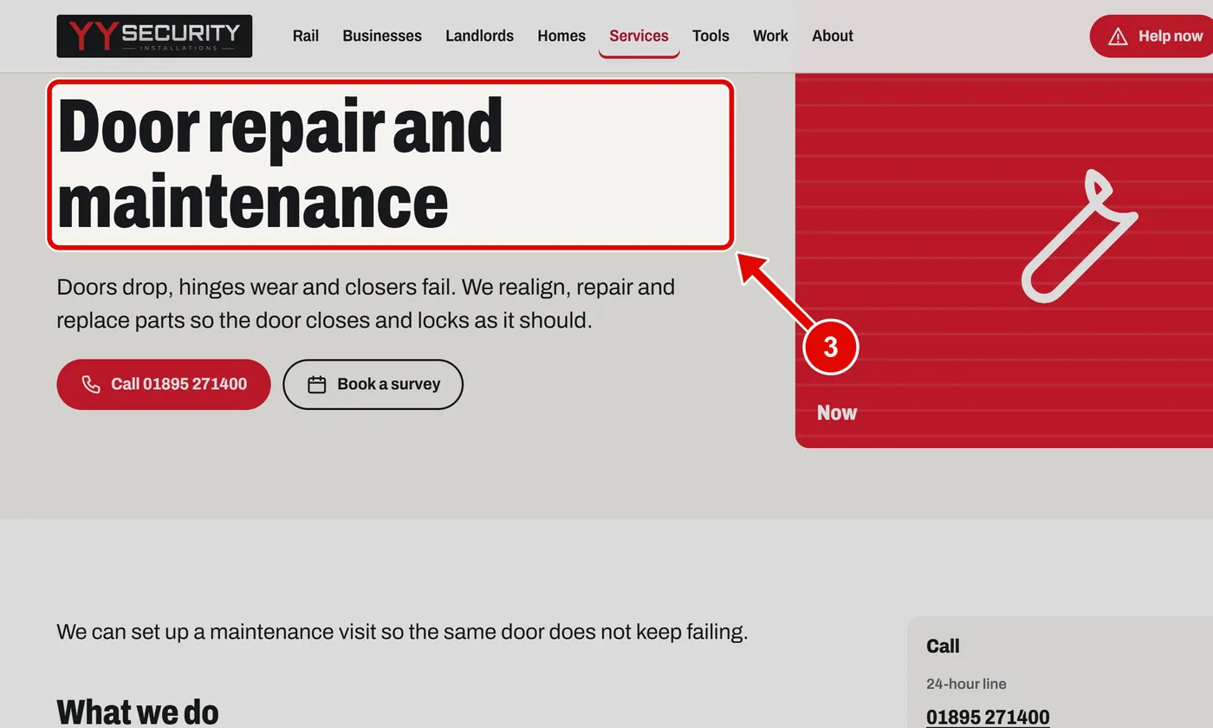Go to the Work page
This screenshot has width=1213, height=728.
coord(770,36)
